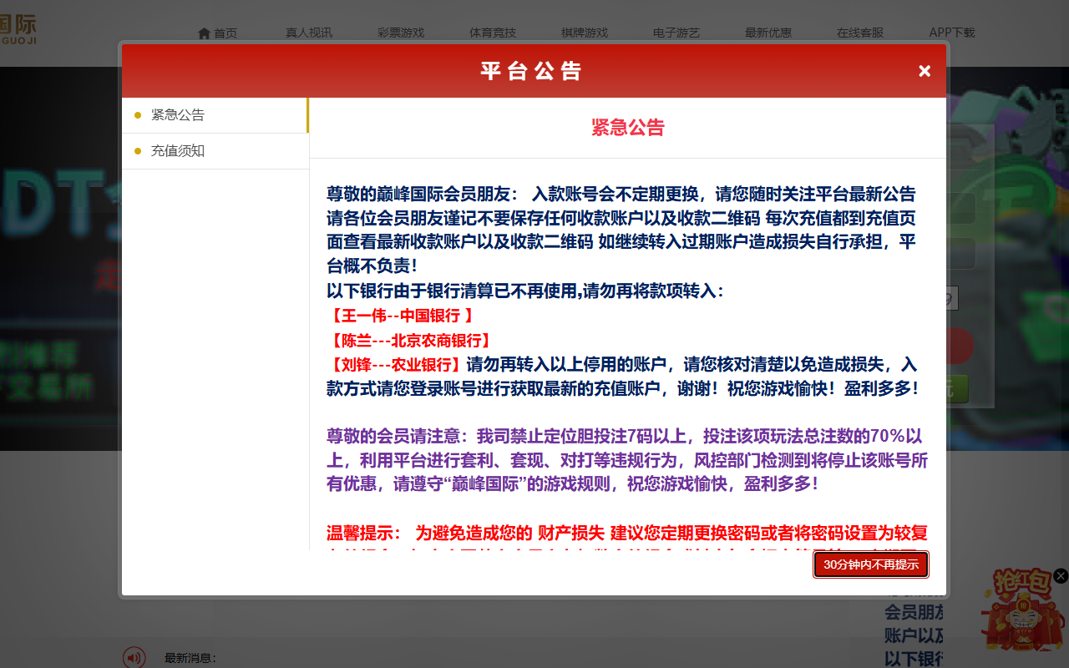Click the 国际 site logo

coord(18,29)
